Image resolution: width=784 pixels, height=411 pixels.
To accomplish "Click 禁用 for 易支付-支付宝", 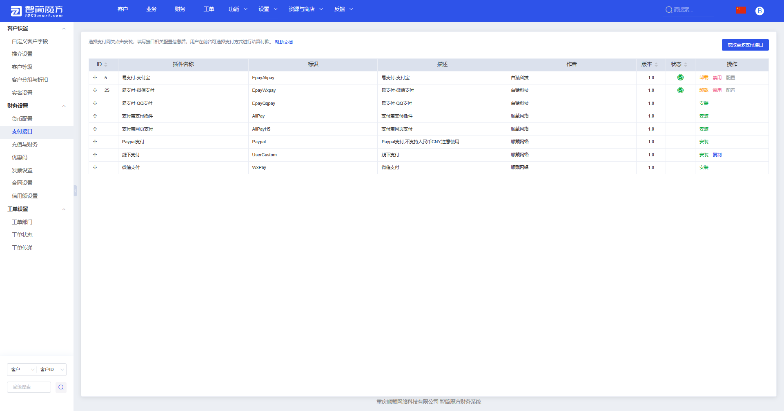I will tap(717, 78).
